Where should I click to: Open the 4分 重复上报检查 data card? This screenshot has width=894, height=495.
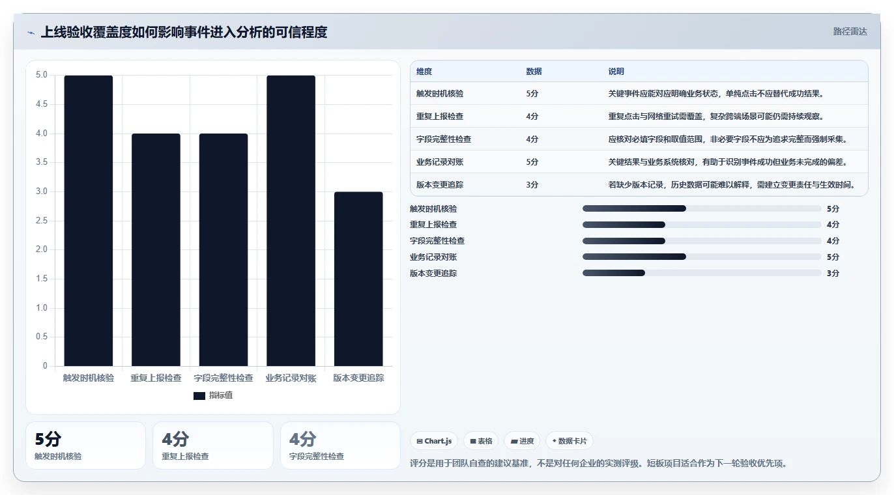click(x=213, y=445)
